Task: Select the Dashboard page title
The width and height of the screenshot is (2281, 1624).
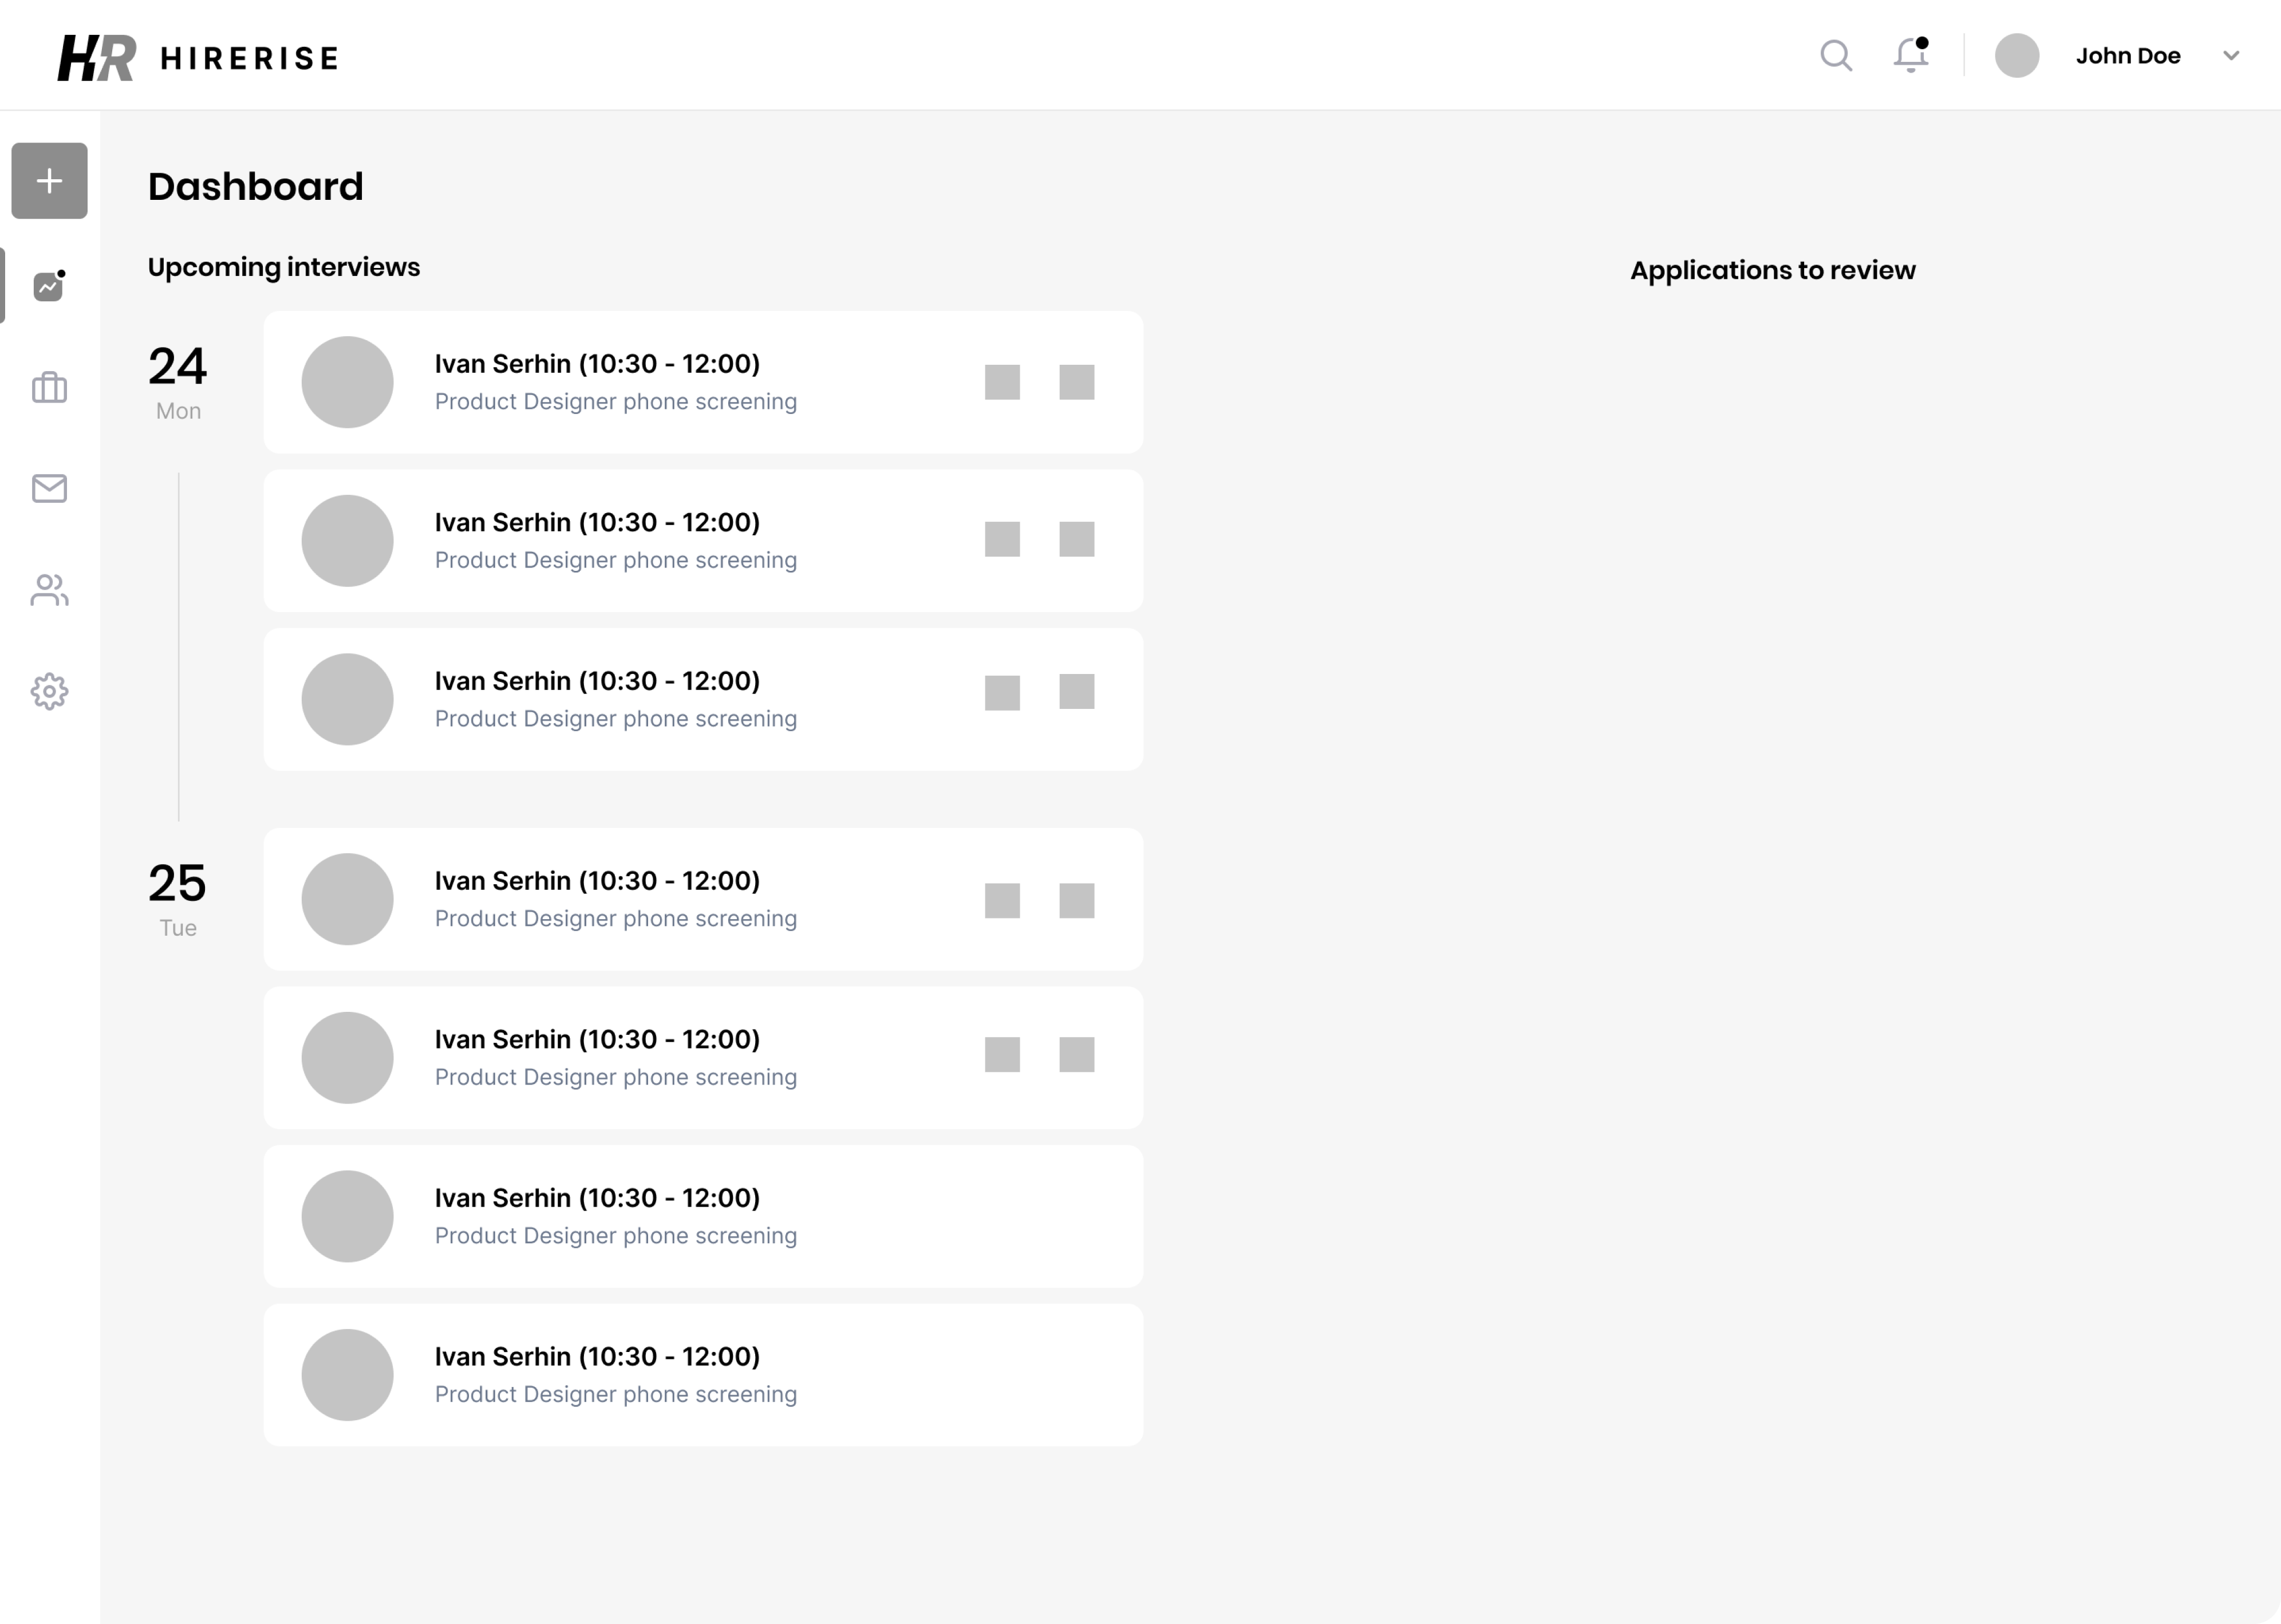Action: [x=256, y=186]
